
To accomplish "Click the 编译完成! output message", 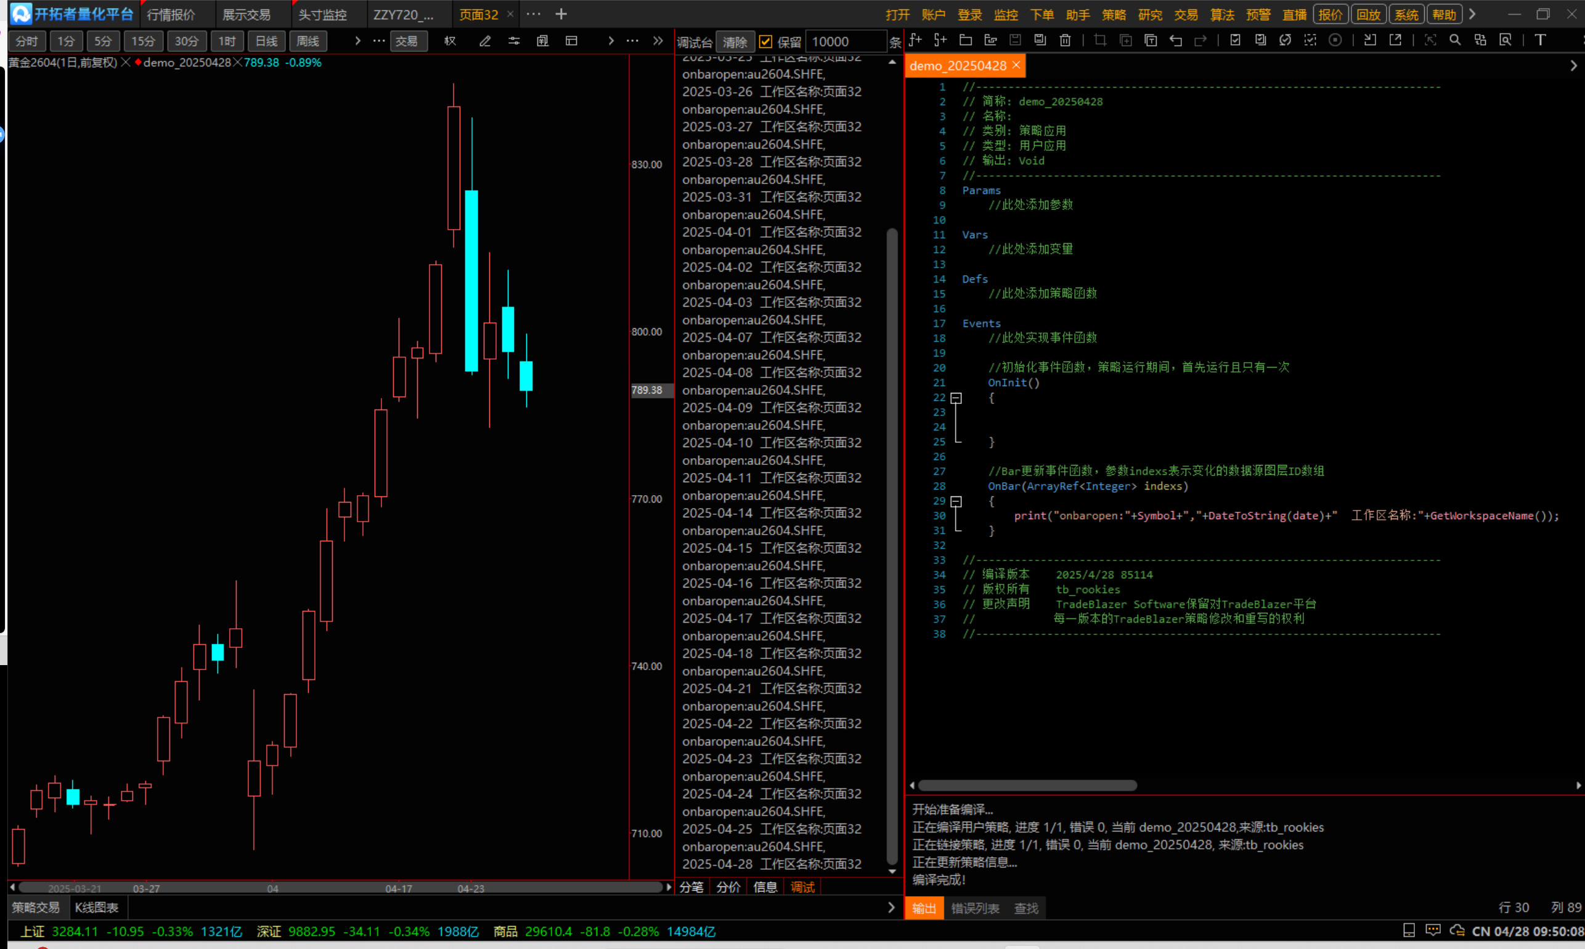I will point(939,880).
